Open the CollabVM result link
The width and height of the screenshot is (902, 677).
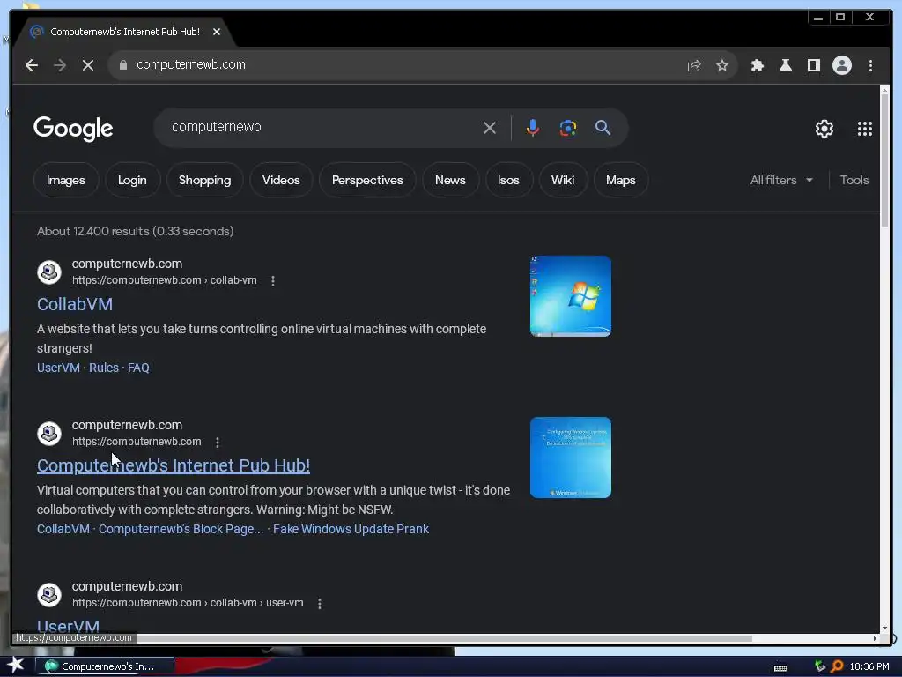[x=75, y=304]
